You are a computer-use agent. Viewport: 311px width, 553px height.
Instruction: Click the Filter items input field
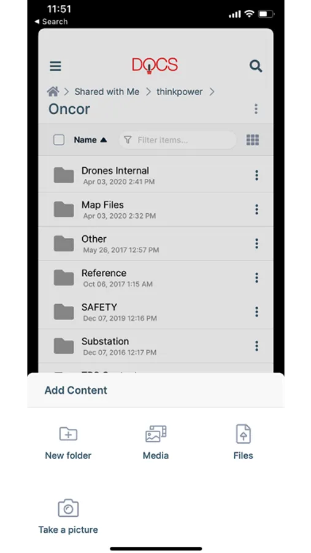click(178, 140)
